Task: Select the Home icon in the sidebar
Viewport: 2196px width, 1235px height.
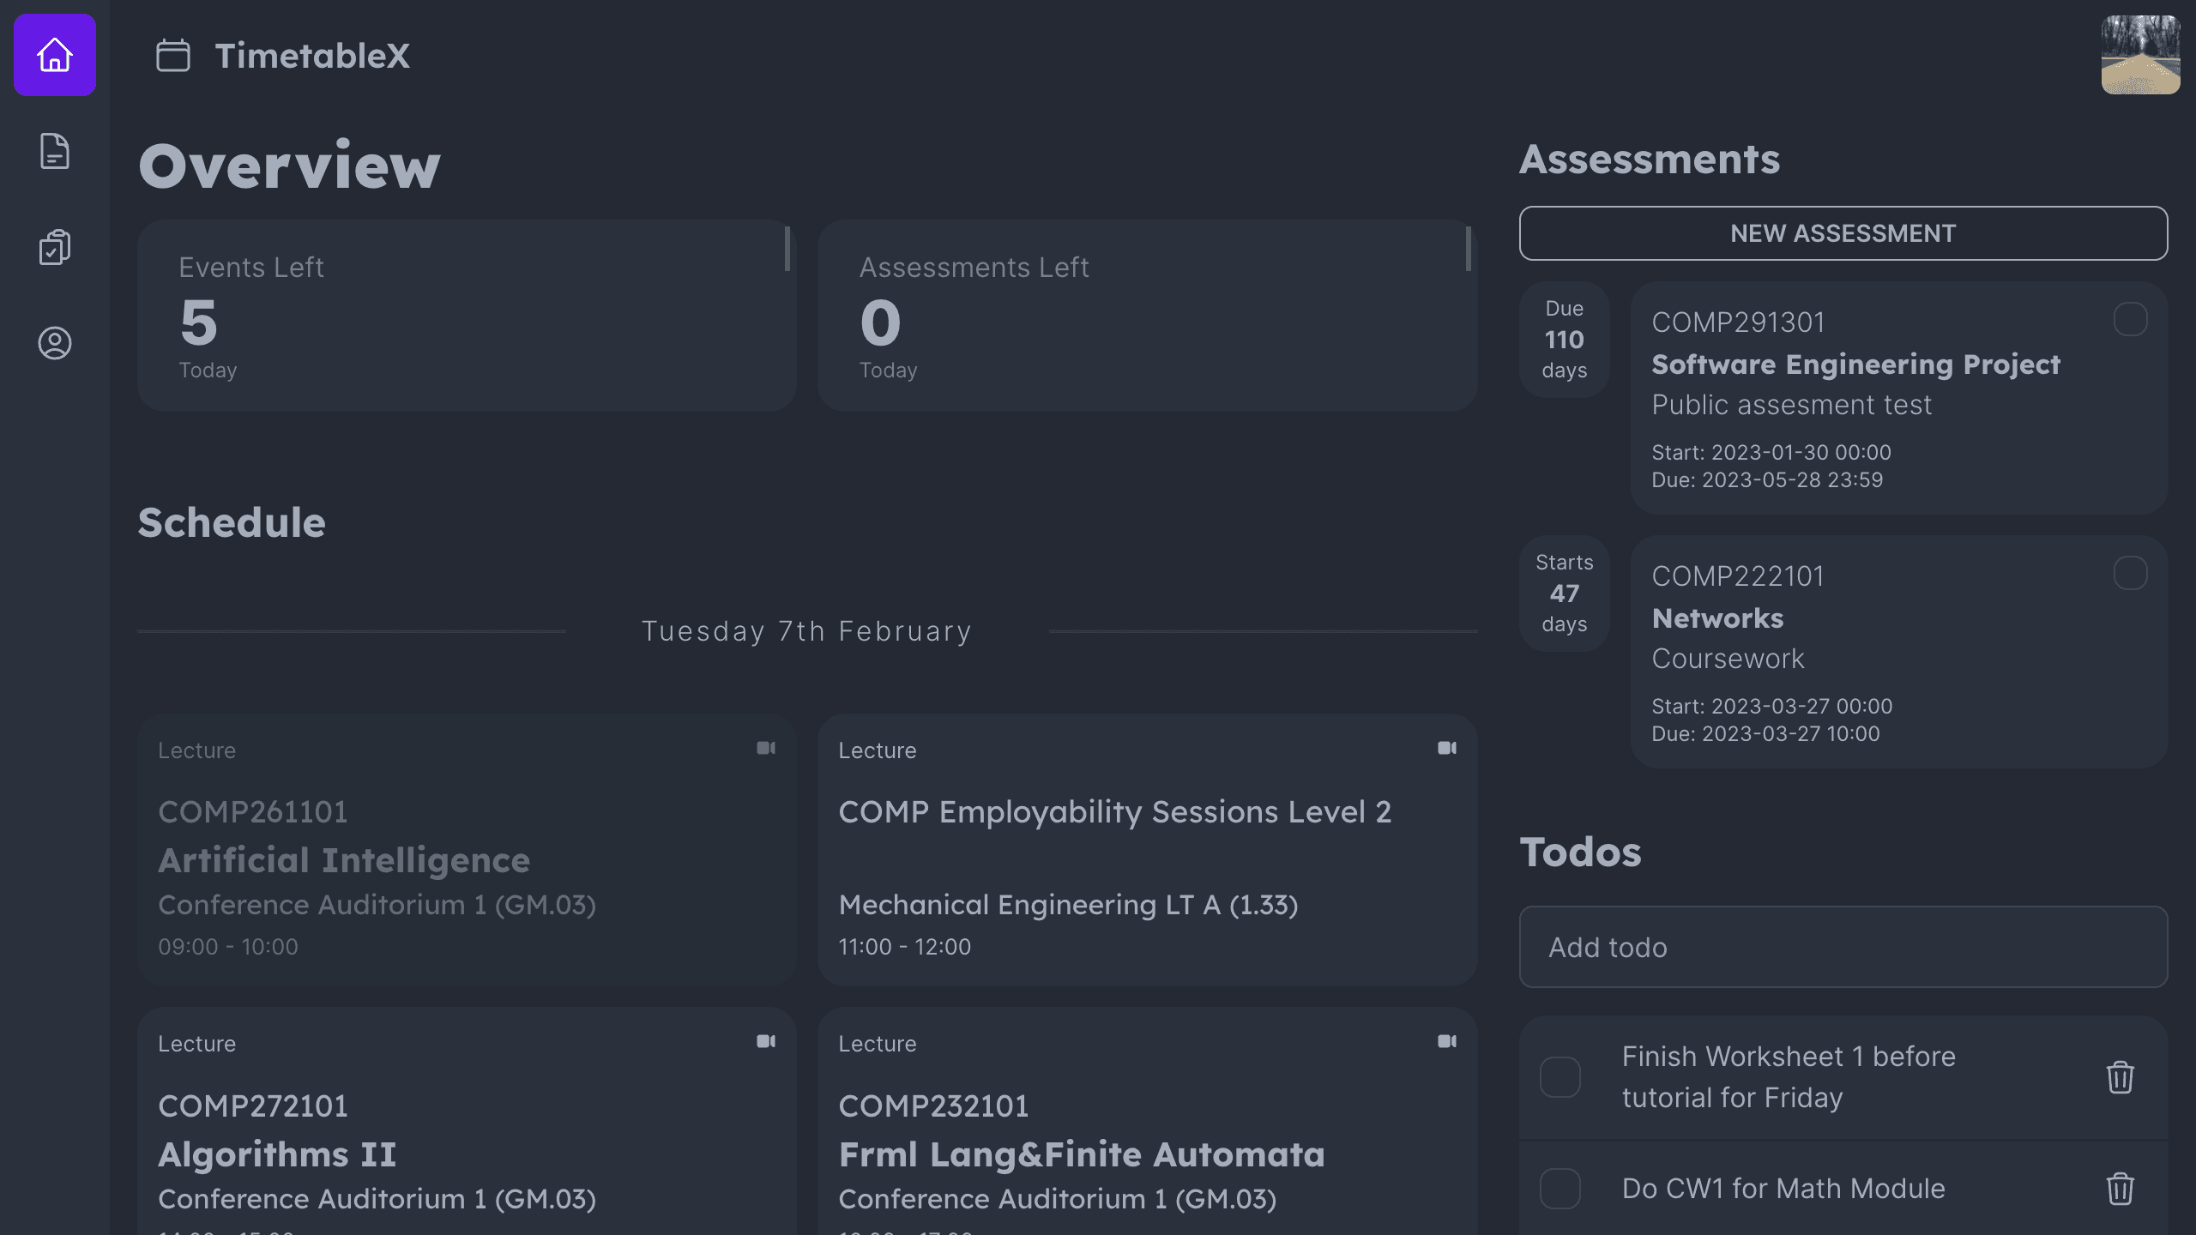Action: tap(54, 54)
